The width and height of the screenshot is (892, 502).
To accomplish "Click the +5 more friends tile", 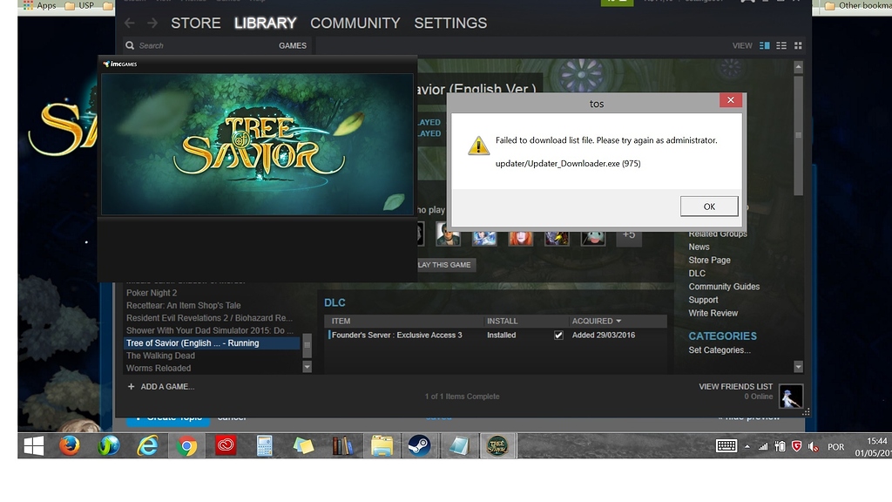I will 629,234.
